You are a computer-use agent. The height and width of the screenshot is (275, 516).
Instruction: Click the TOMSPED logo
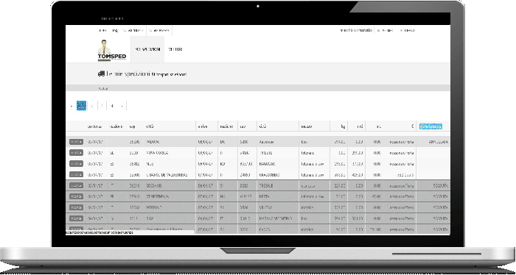click(111, 51)
